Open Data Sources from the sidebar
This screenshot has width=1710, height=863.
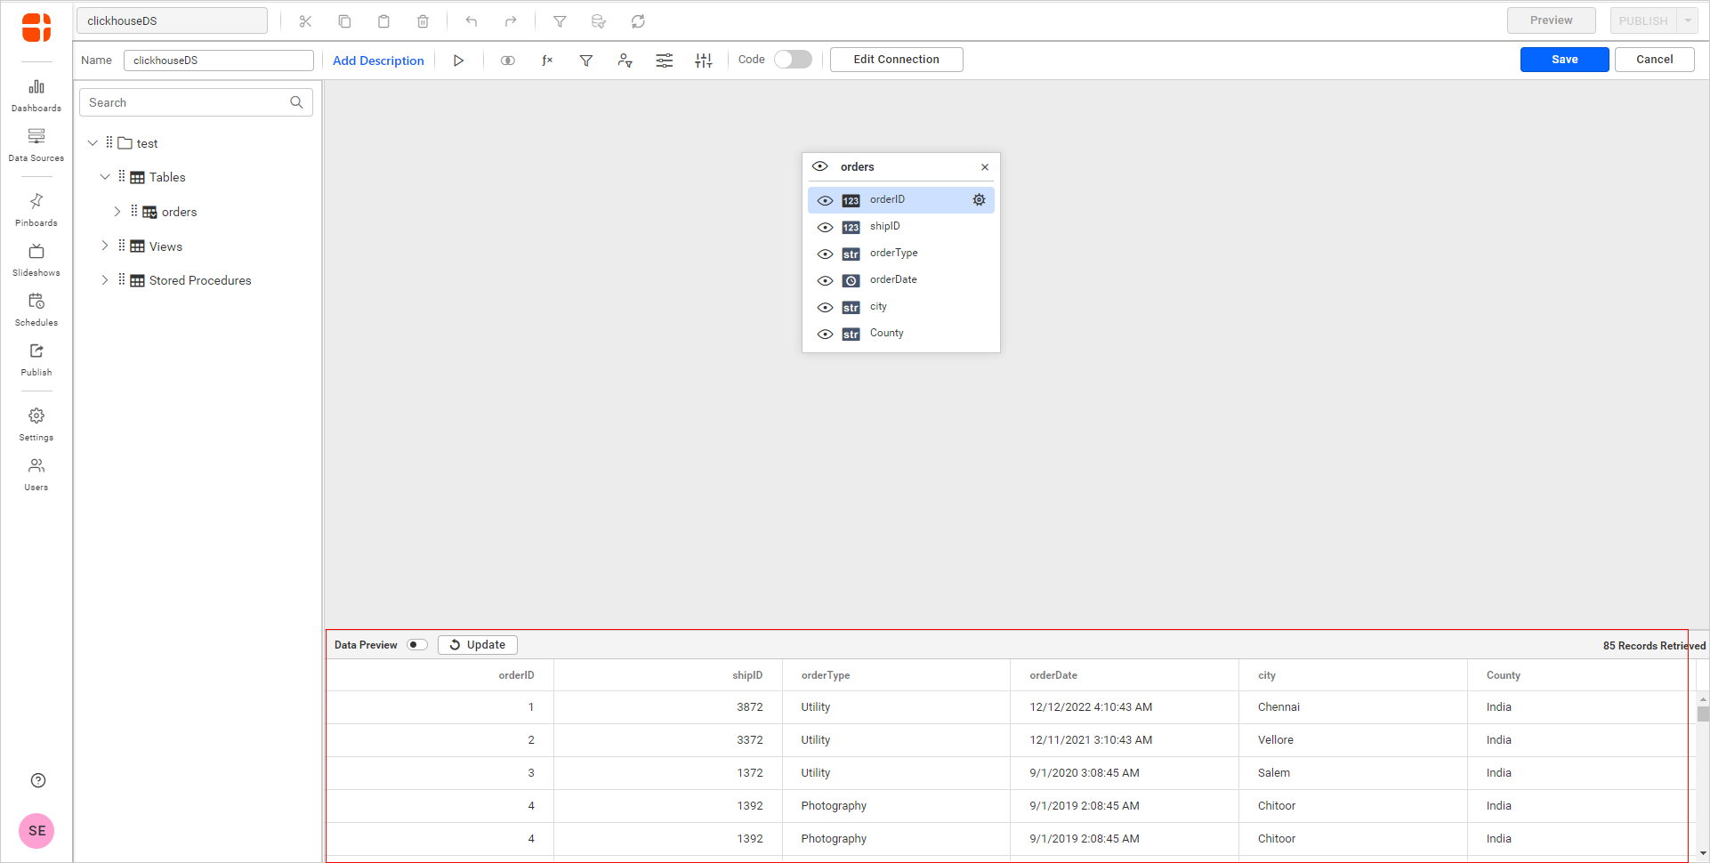click(x=36, y=145)
